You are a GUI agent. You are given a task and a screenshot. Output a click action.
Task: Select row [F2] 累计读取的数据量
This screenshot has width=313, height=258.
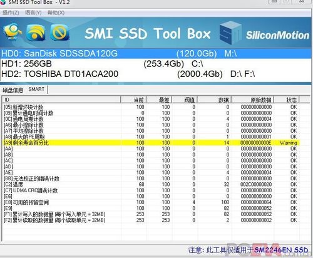pos(151,220)
